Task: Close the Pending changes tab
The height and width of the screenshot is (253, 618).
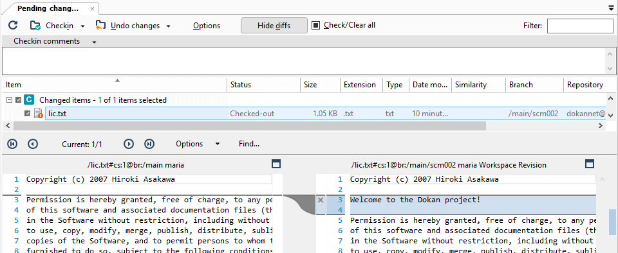Action: 92,8
